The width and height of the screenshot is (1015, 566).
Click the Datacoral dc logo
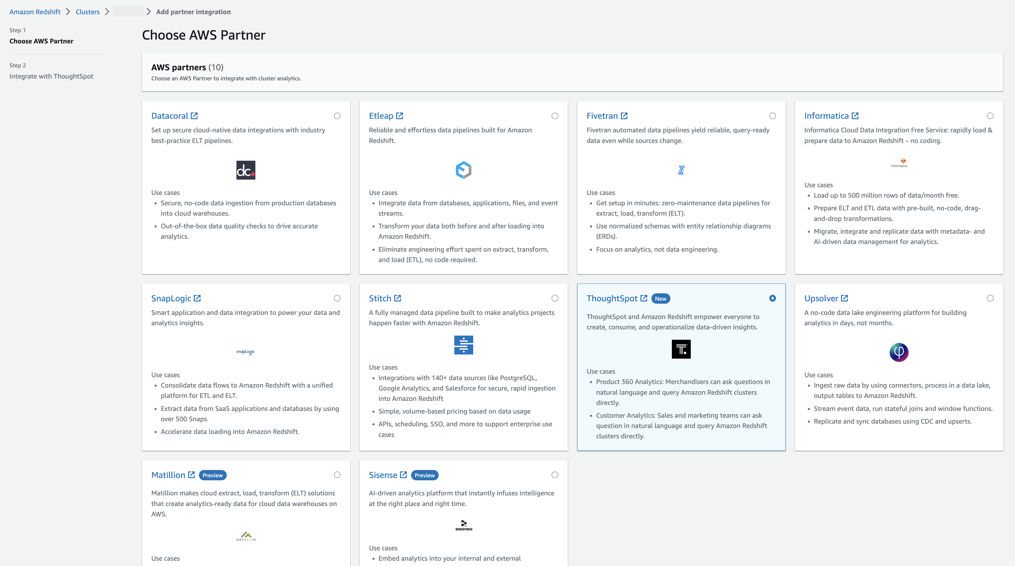[246, 170]
